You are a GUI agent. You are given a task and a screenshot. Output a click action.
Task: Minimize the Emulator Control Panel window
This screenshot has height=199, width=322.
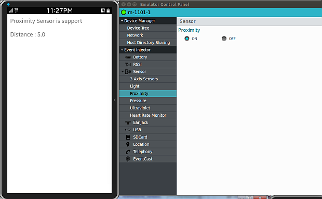129,4
